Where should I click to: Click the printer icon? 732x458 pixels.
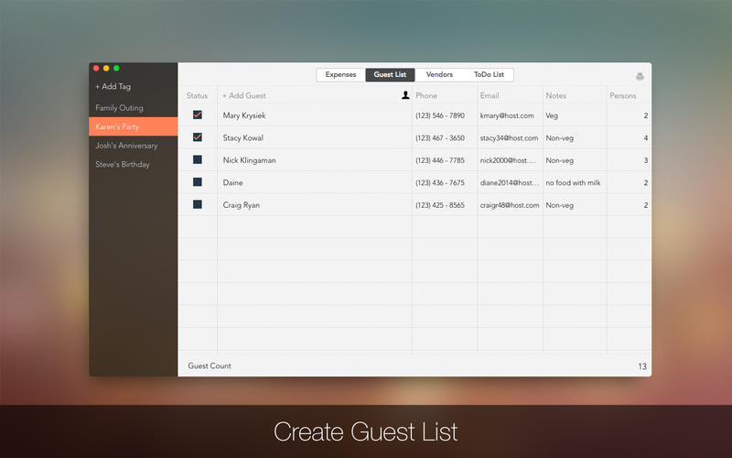point(640,77)
